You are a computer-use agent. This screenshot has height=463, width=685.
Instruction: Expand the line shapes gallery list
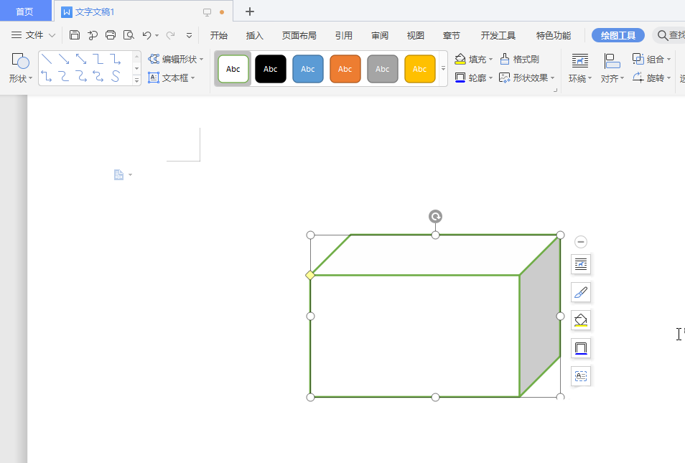point(136,80)
